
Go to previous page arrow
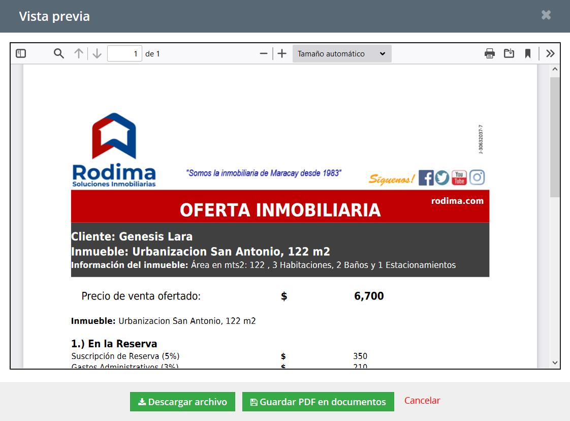coord(78,53)
